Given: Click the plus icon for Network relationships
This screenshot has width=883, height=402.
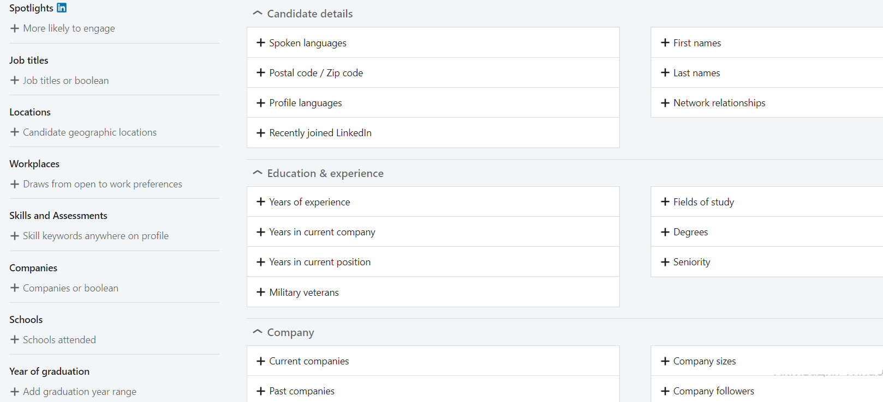Looking at the screenshot, I should coord(665,103).
